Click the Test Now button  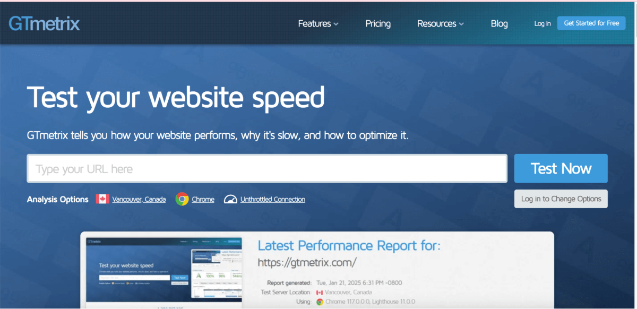(561, 168)
